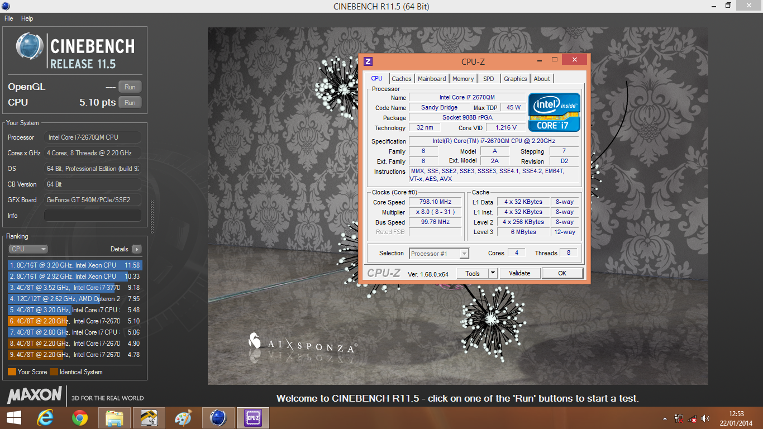Open the Tools dropdown arrow
Viewport: 763px width, 429px height.
(x=493, y=273)
